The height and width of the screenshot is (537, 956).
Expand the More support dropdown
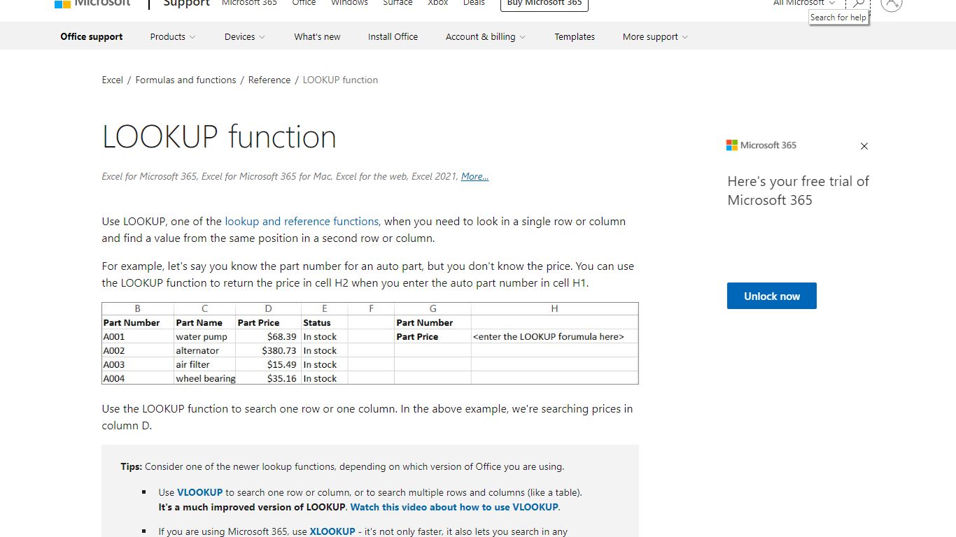pos(655,37)
